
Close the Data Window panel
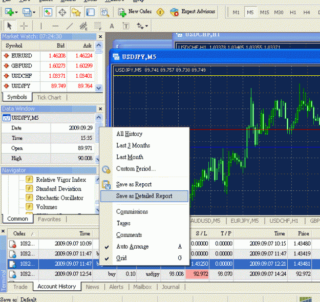(x=100, y=109)
